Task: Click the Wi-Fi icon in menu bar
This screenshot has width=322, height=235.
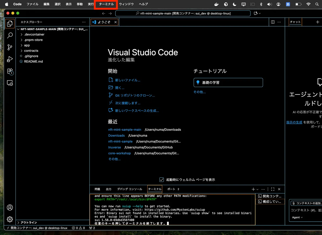Action: tap(309, 4)
